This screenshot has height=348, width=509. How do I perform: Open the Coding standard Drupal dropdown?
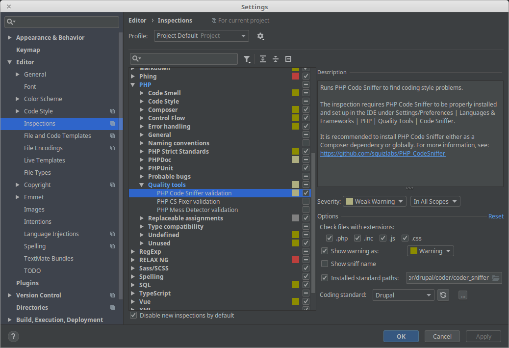(403, 295)
